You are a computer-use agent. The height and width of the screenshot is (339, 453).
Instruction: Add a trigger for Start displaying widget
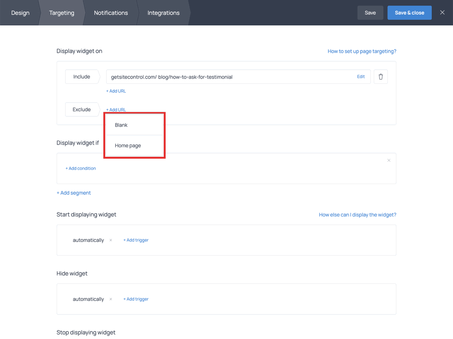136,240
